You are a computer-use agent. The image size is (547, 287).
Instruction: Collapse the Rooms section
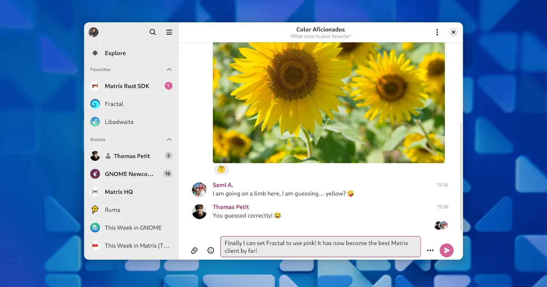click(x=169, y=139)
